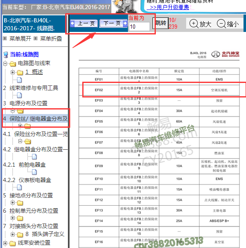Zoom out with the 缩小 button

(228, 24)
